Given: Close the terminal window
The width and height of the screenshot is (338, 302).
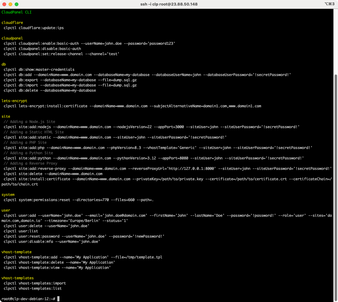Looking at the screenshot, I should [4, 4].
